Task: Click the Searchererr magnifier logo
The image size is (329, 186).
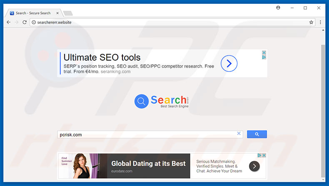Action: coord(142,101)
